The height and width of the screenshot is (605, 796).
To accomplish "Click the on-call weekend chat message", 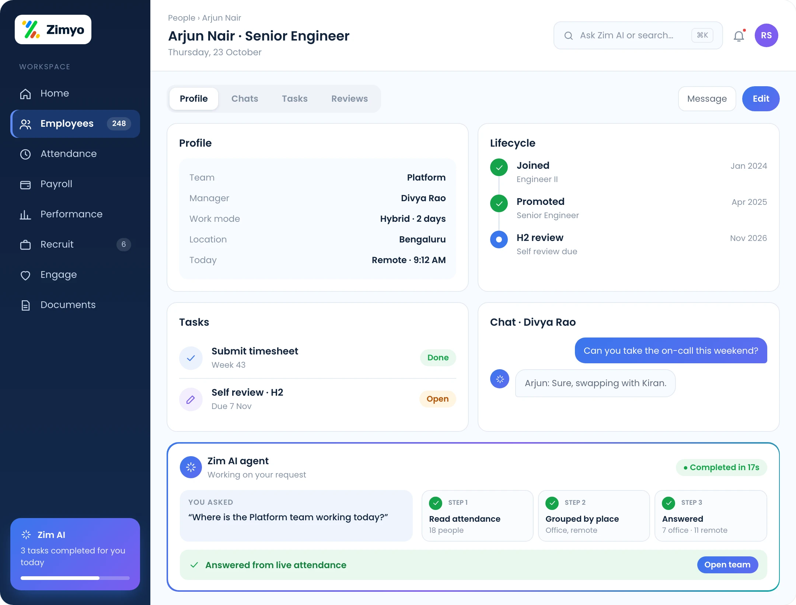I will tap(671, 350).
